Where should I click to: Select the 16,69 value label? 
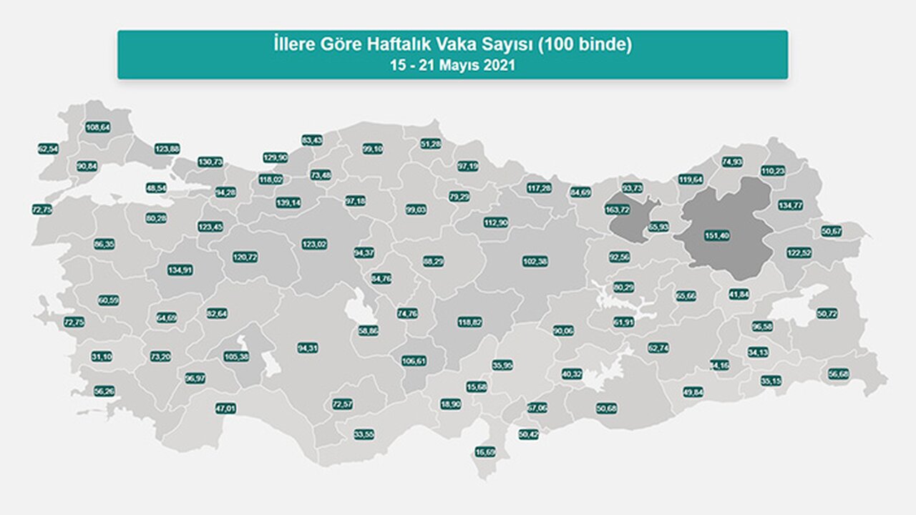[485, 451]
